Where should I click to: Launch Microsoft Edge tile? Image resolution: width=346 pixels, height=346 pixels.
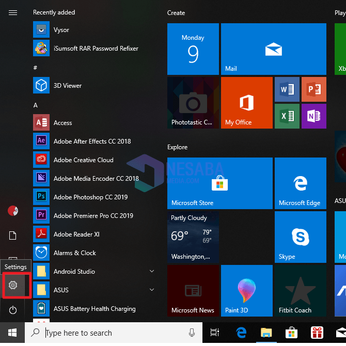pos(301,183)
